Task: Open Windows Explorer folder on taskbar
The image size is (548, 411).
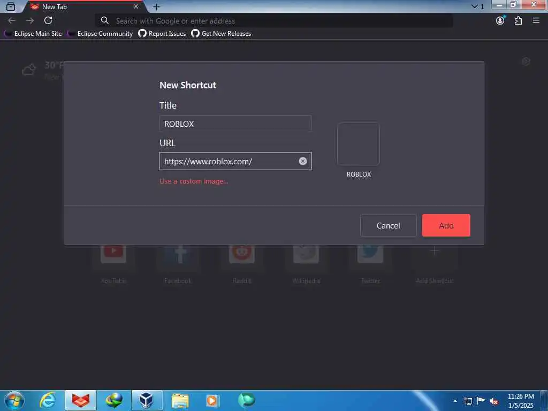Action: [180, 400]
